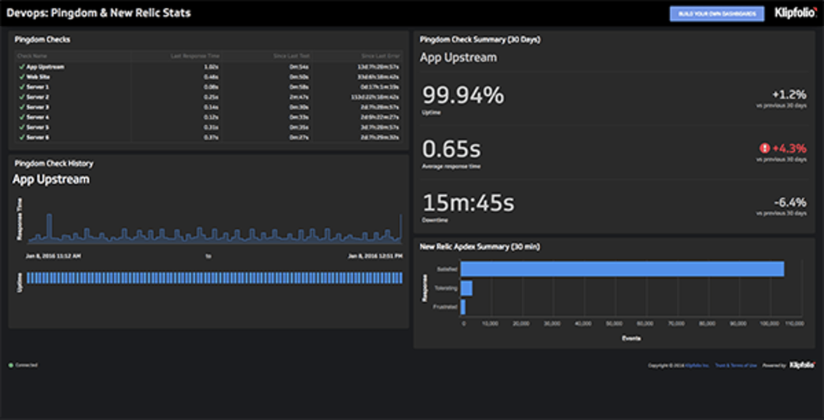Click the Build Your Own Dashboards button
The image size is (824, 420).
(x=717, y=14)
